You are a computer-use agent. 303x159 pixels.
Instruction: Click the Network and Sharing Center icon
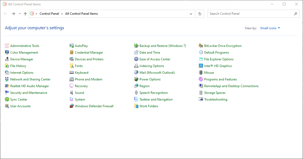7,79
